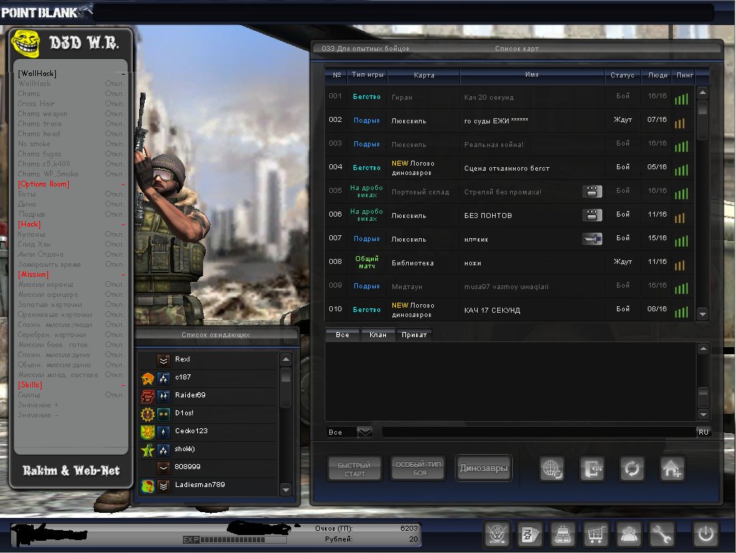Toggle the No smoke option
Screen dimensions: 736x553
(71, 143)
